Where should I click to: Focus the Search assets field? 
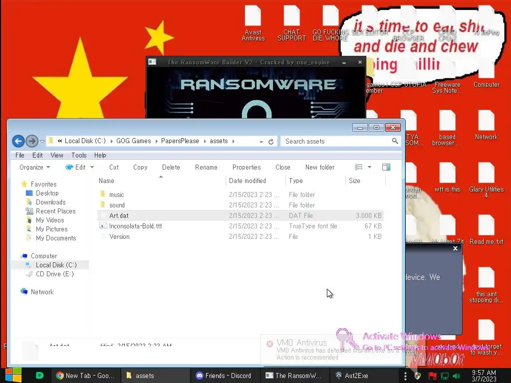coord(340,141)
